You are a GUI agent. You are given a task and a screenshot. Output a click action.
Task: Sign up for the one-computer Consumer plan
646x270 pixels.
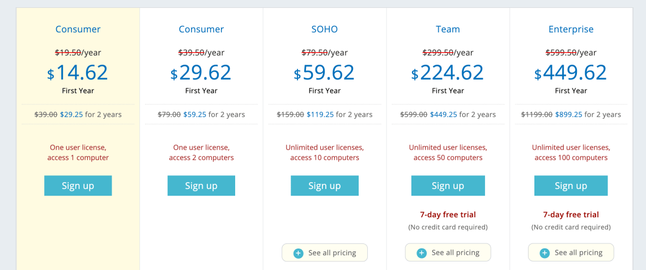coord(78,185)
